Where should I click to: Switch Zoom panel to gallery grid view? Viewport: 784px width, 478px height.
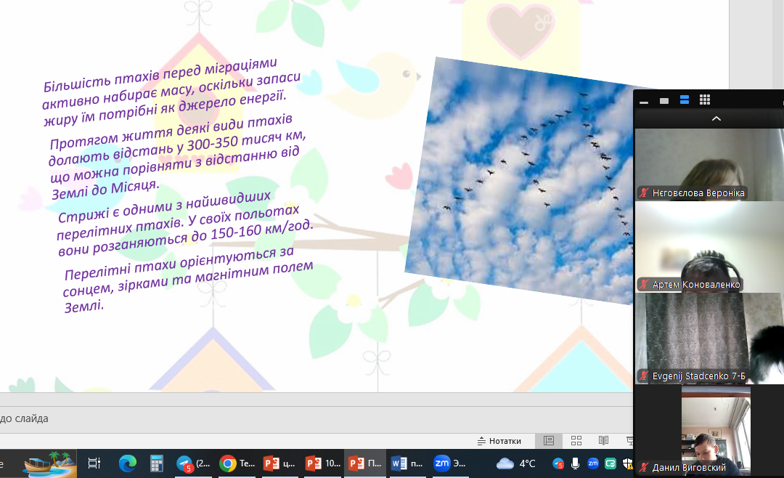tap(705, 100)
